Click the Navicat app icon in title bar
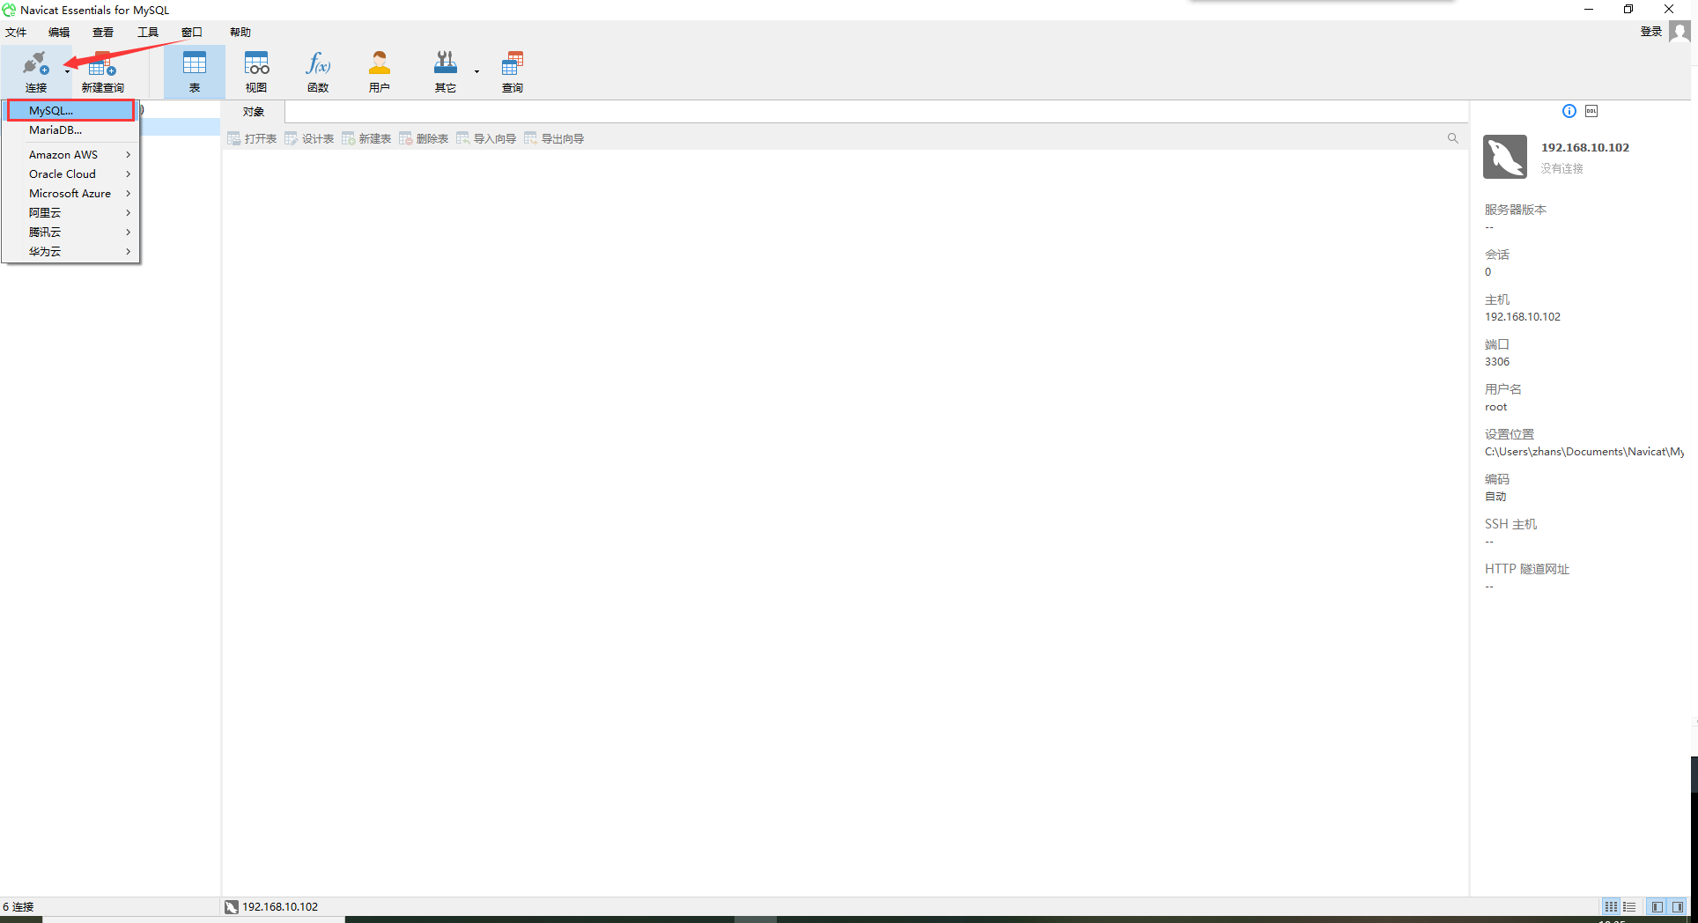 (x=9, y=10)
